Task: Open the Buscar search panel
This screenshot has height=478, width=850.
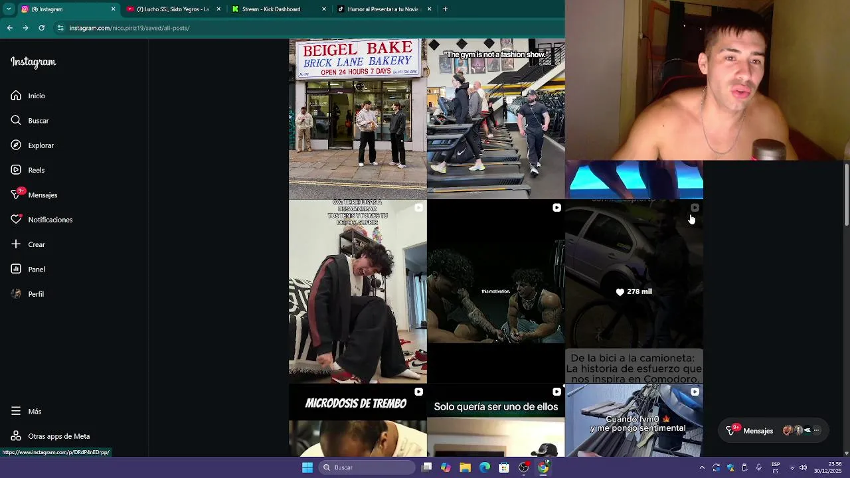Action: (30, 121)
